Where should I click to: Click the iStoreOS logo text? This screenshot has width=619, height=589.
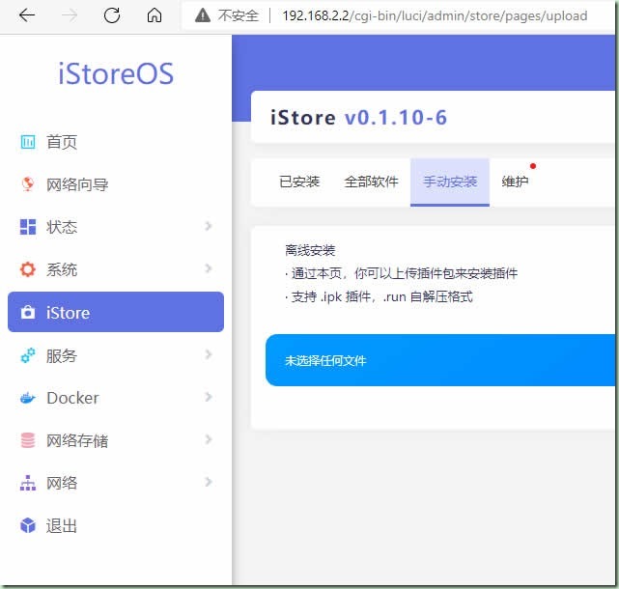(x=116, y=73)
